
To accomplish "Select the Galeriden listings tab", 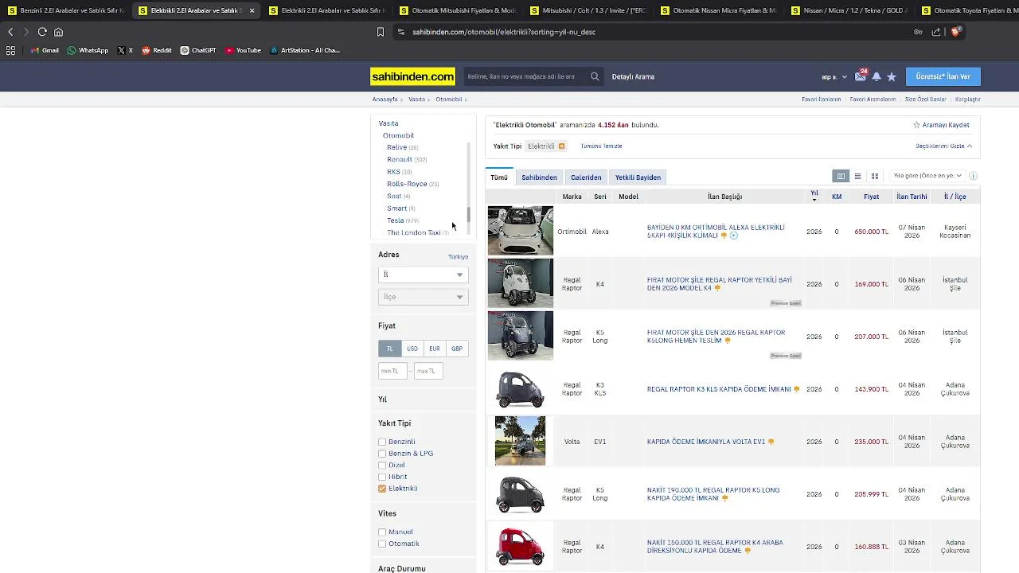I will [586, 177].
